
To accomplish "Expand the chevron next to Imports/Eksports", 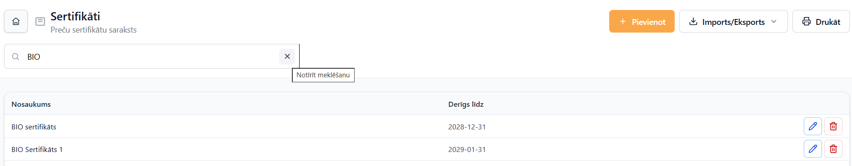I will tap(773, 21).
